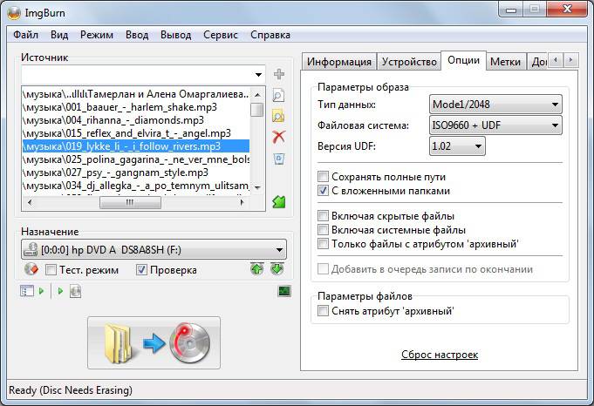Select the 004_rihanna_-_diamonds.mp3 entry
Image resolution: width=594 pixels, height=406 pixels.
(135, 120)
